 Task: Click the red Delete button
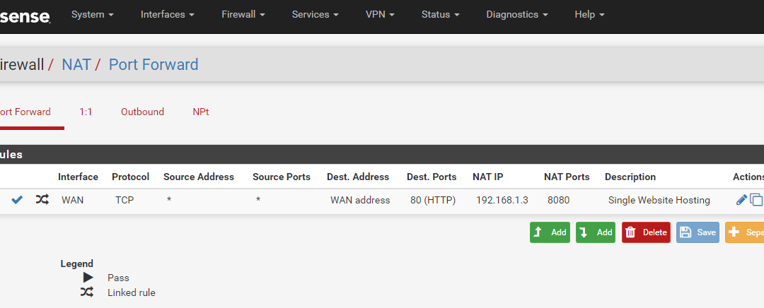click(646, 232)
